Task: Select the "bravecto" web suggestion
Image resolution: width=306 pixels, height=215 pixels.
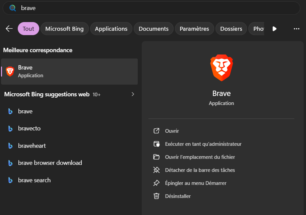Action: [69, 128]
